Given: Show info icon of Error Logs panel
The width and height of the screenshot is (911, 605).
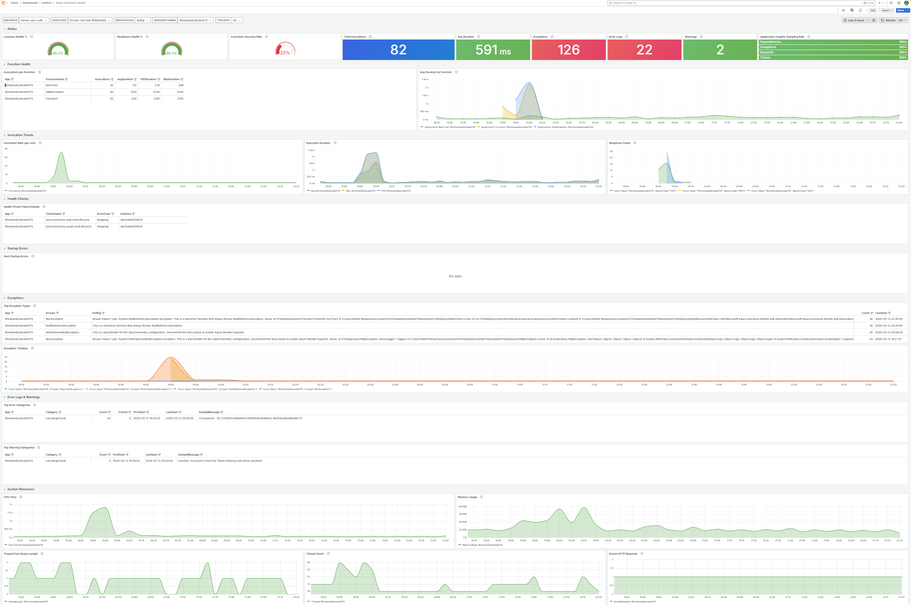Looking at the screenshot, I should (x=626, y=37).
